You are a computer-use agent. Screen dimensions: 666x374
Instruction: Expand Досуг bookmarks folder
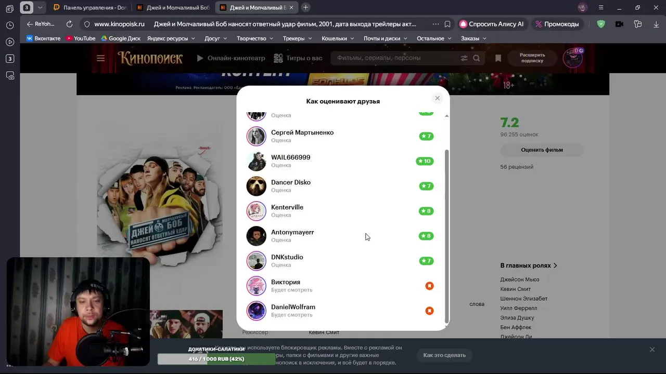(x=216, y=38)
